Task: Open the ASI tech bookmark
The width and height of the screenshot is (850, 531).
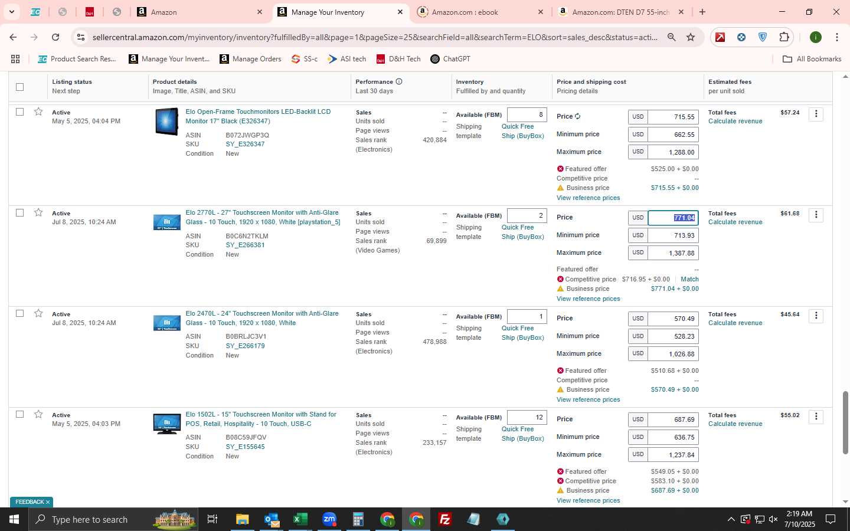Action: coord(347,59)
